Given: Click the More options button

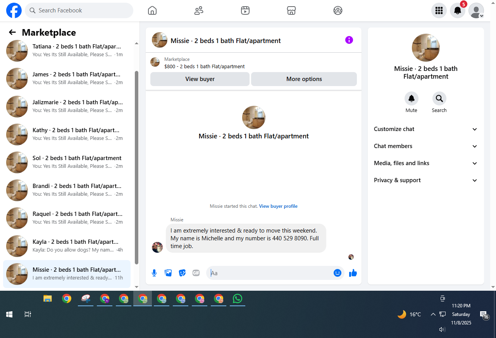Looking at the screenshot, I should click(x=304, y=79).
